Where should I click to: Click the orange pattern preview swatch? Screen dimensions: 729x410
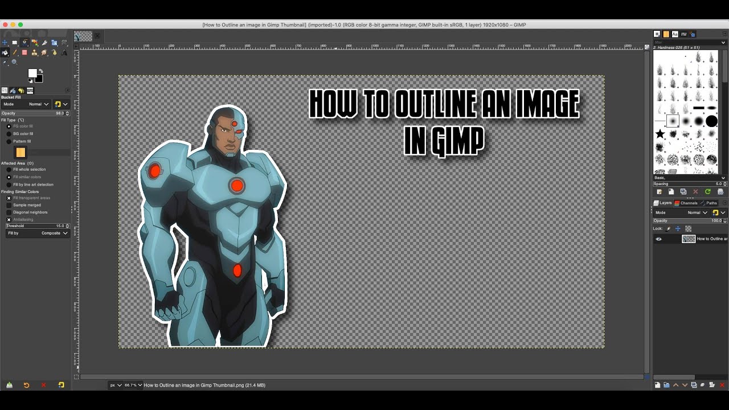(21, 152)
